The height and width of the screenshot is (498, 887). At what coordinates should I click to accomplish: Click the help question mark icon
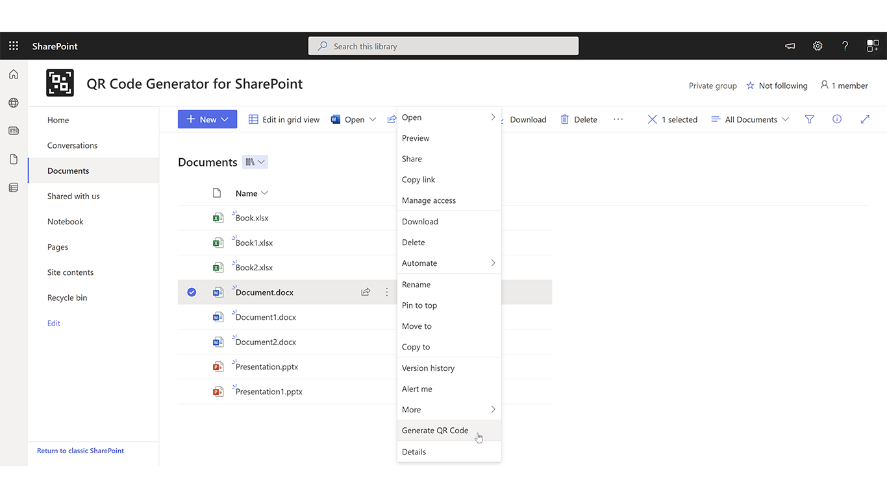point(845,46)
